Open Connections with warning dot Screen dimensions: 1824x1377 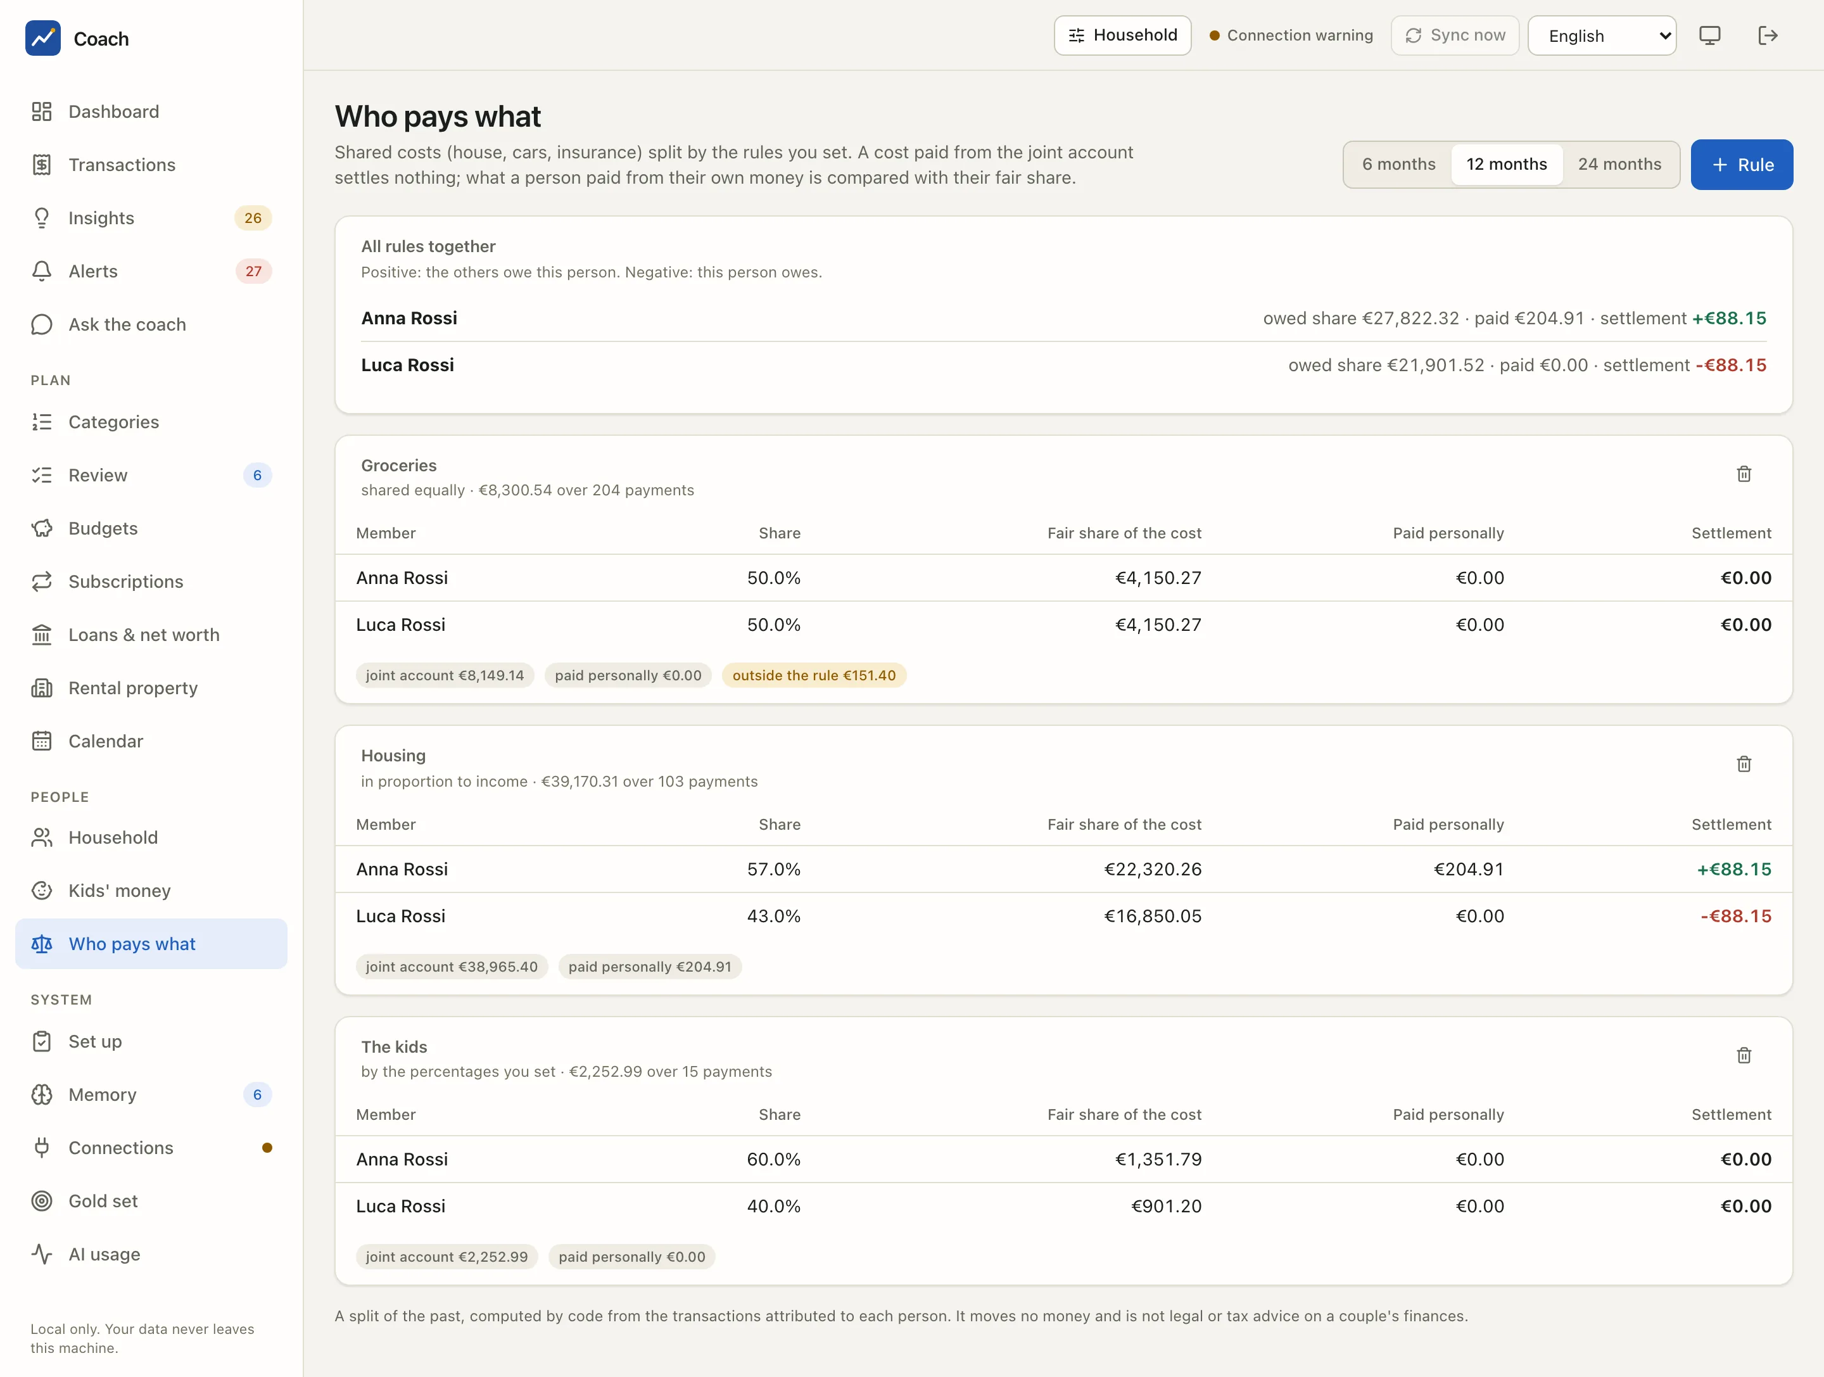[x=152, y=1148]
